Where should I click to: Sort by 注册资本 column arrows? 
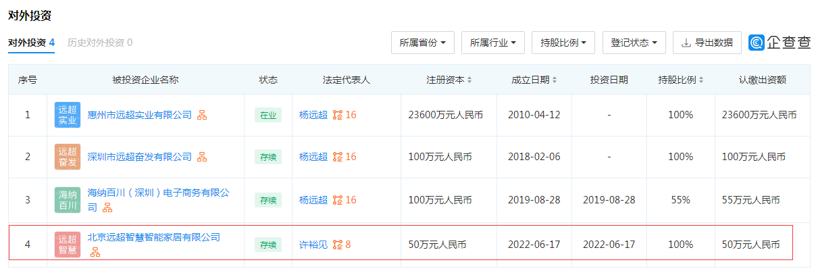click(469, 80)
